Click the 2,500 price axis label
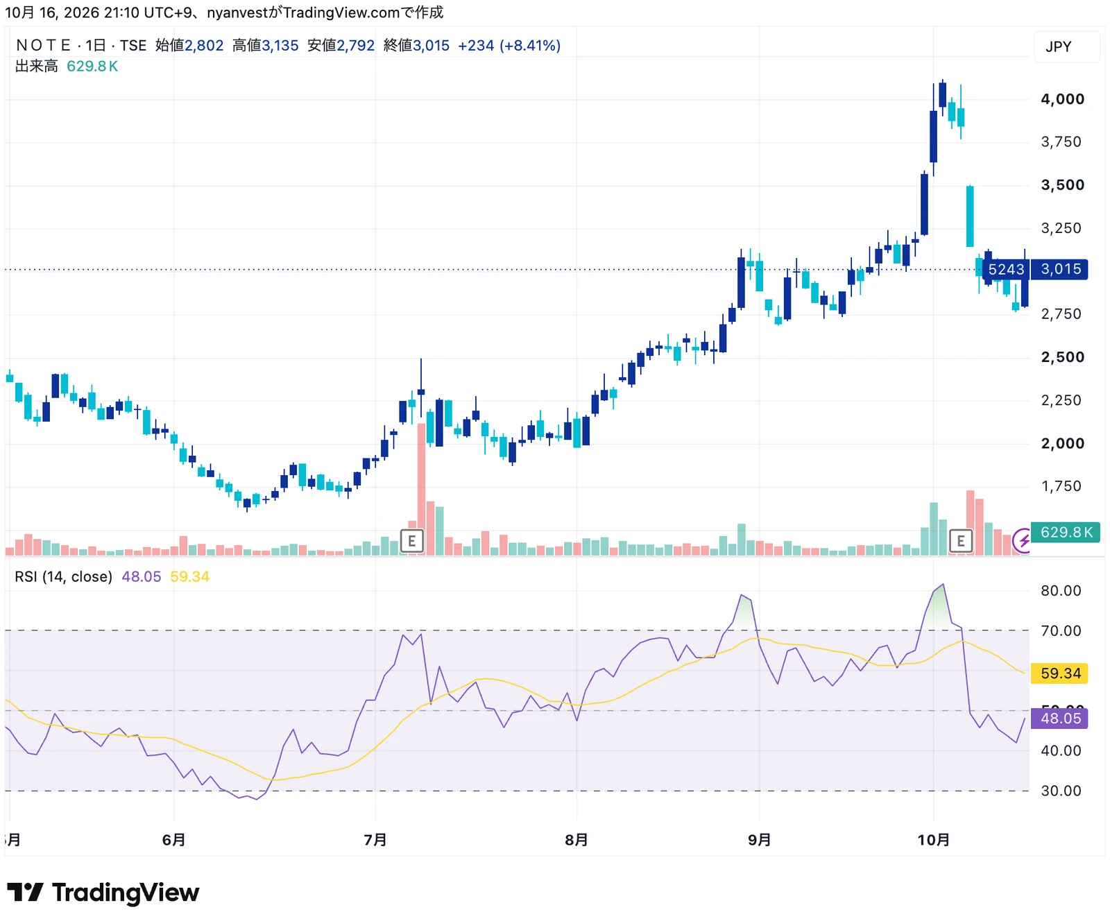This screenshot has height=912, width=1110. tap(1062, 357)
